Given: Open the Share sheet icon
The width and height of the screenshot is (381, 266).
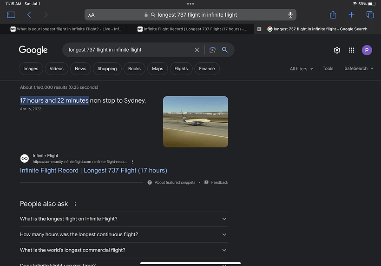Looking at the screenshot, I should 333,14.
